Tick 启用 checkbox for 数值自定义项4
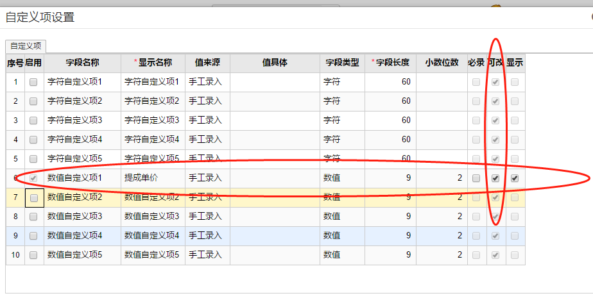This screenshot has height=298, width=593. click(x=33, y=236)
